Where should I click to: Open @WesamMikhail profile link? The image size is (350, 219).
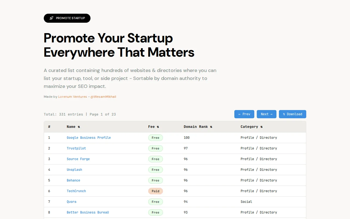click(103, 97)
